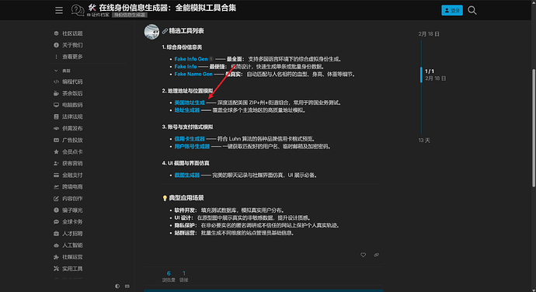Click the icon beside 社媒运营

[56, 257]
